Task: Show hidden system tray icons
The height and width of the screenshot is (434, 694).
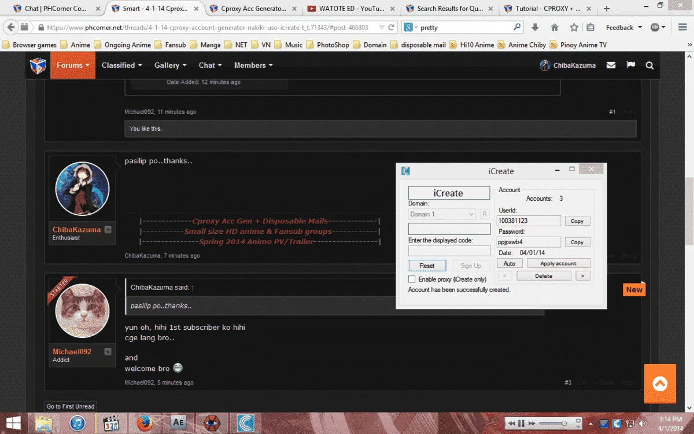Action: pos(591,424)
